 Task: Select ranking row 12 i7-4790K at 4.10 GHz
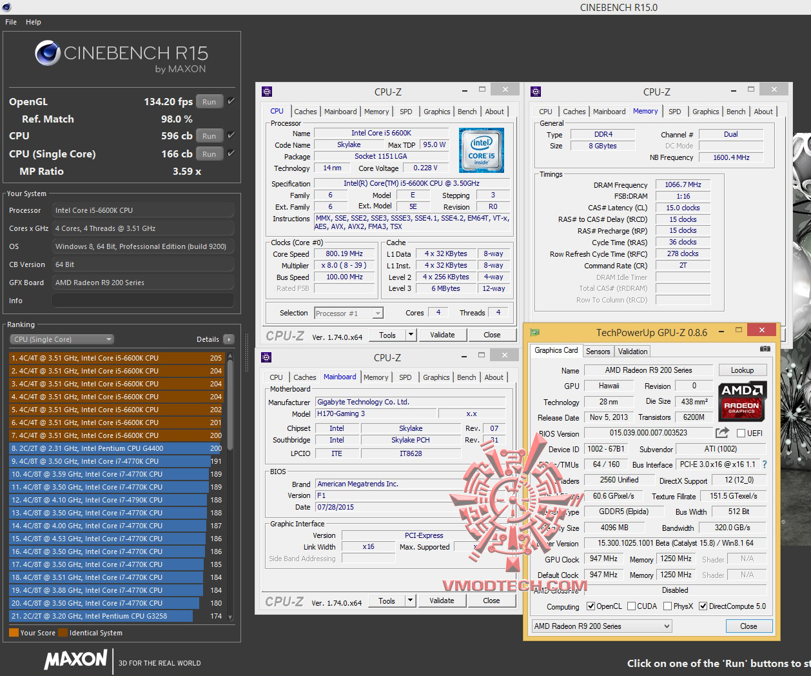[x=116, y=500]
